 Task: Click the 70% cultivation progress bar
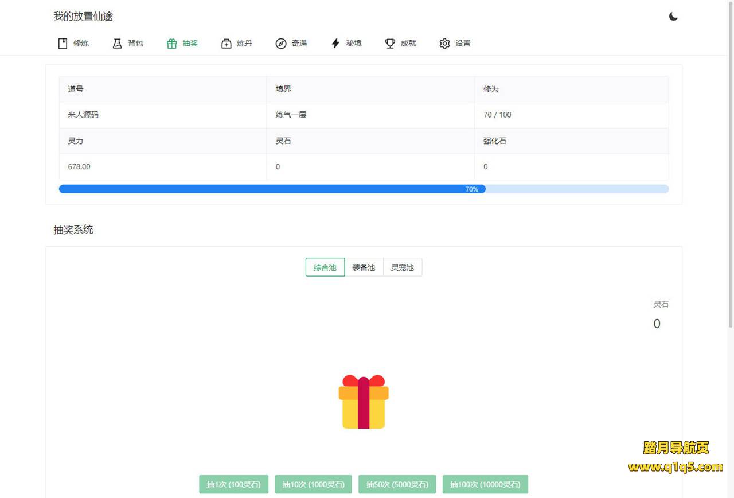pos(364,189)
